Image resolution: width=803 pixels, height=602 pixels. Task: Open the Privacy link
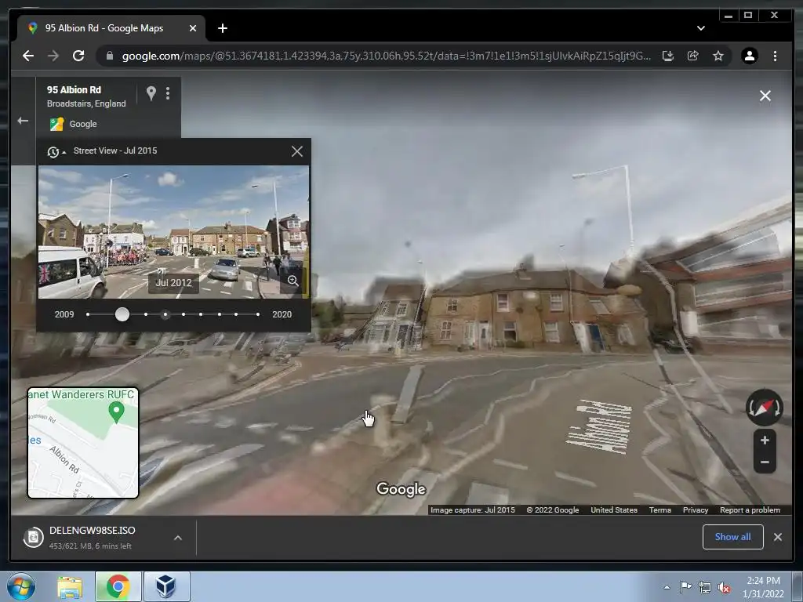coord(695,510)
